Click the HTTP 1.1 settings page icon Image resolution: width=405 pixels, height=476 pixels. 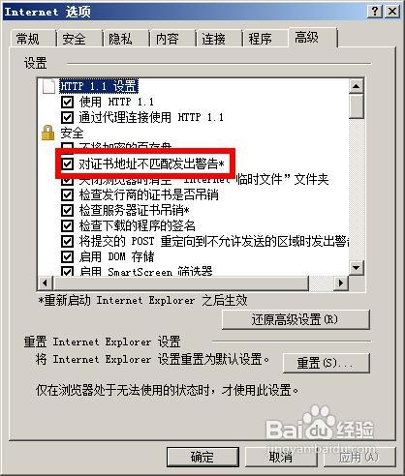click(48, 86)
